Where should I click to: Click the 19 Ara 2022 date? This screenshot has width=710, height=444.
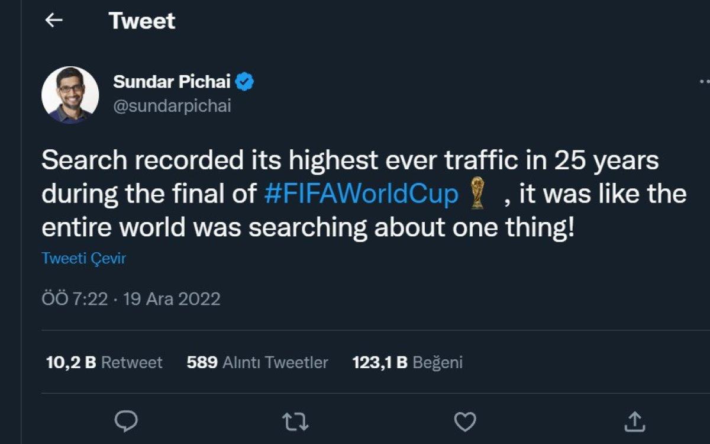[172, 298]
